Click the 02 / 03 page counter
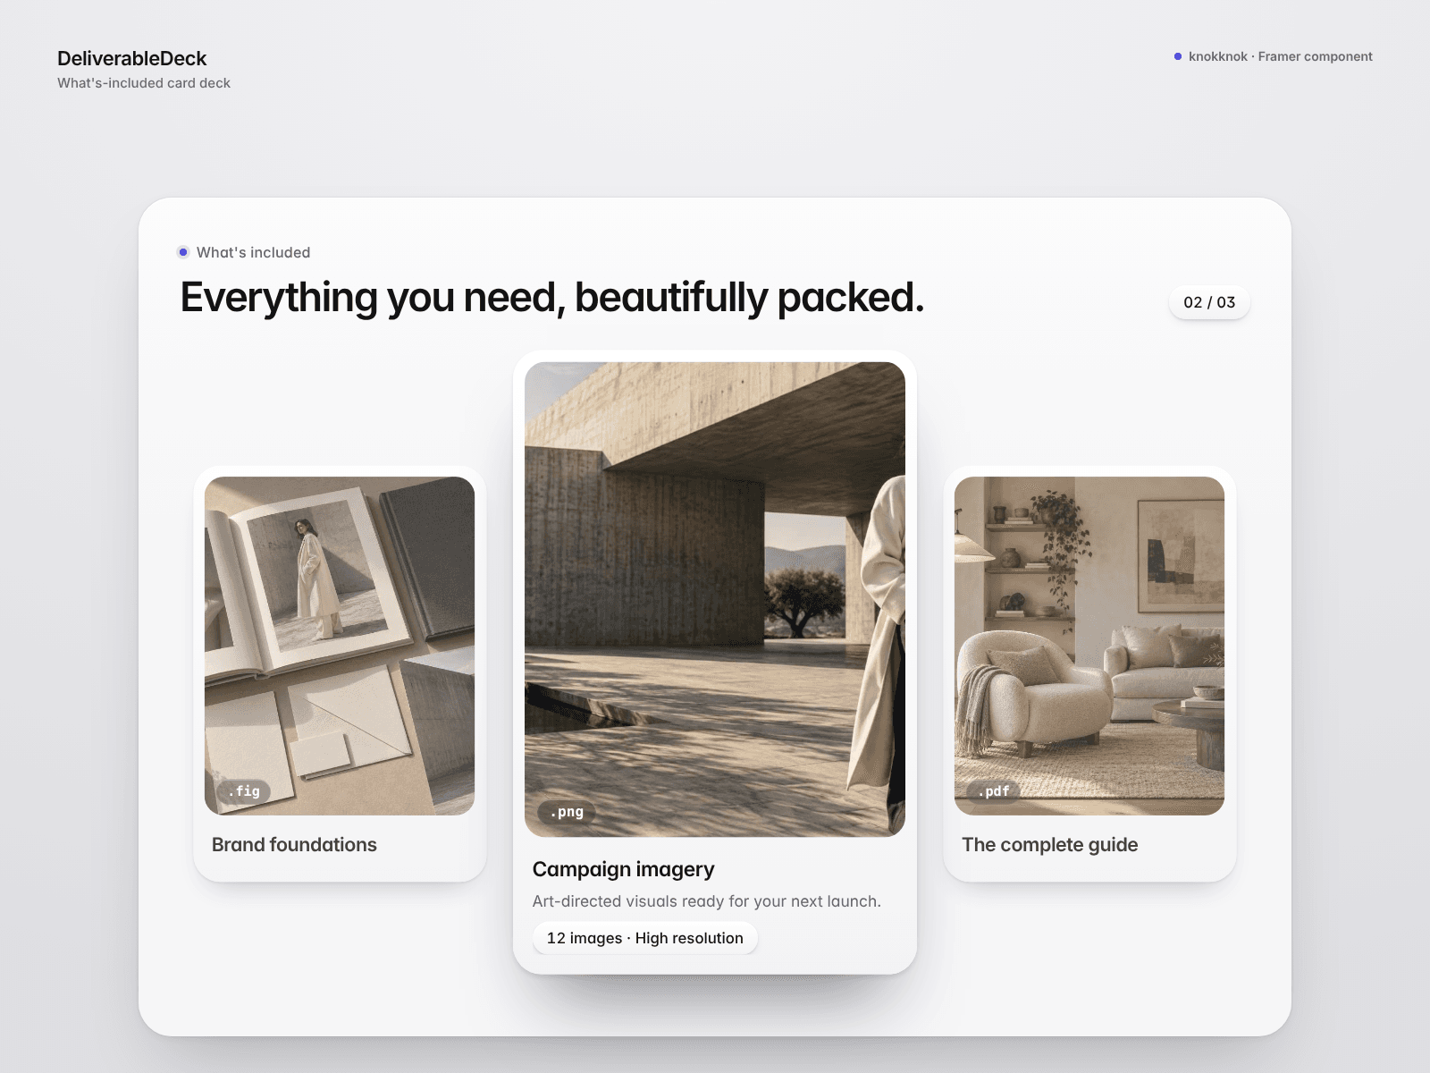This screenshot has height=1073, width=1430. pyautogui.click(x=1209, y=302)
